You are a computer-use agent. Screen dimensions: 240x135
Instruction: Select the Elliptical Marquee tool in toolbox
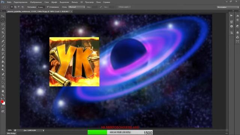tap(3, 20)
